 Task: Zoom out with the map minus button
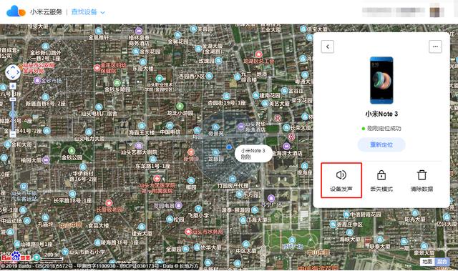pyautogui.click(x=13, y=134)
